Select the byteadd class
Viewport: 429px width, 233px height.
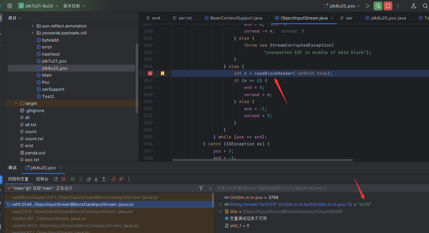coord(50,40)
